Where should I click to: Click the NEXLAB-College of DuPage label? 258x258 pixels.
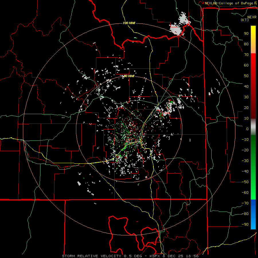[x=229, y=3]
